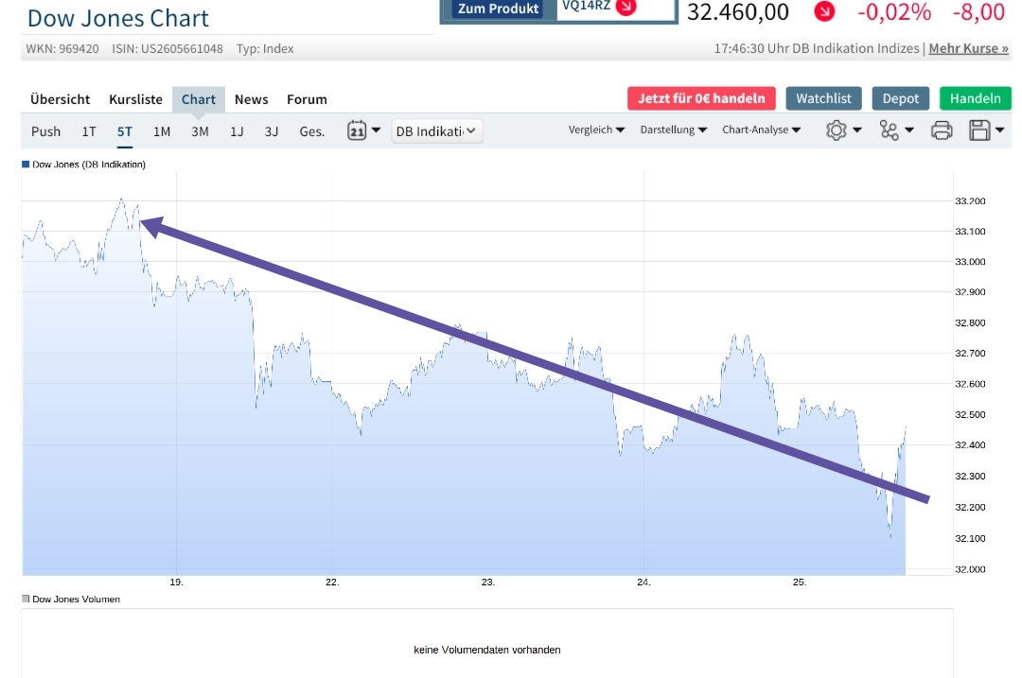This screenshot has height=678, width=1022.
Task: Click red trend arrow next to 32.460,00
Action: click(x=824, y=11)
